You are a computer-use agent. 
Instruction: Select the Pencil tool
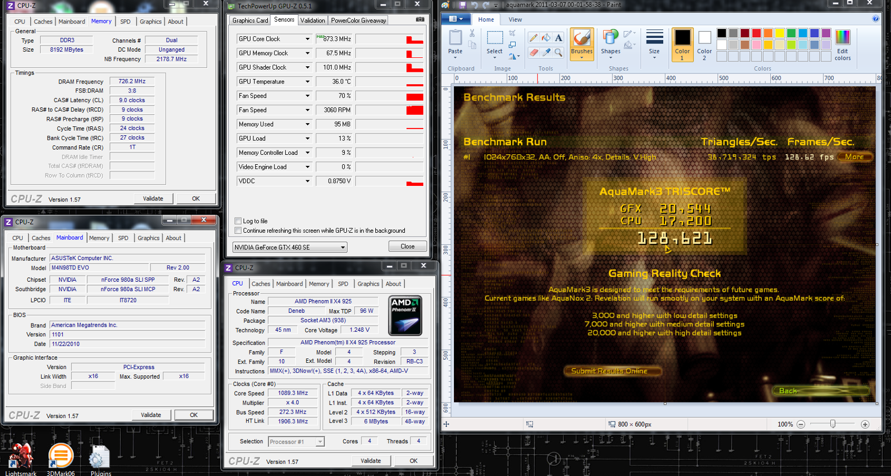point(533,37)
